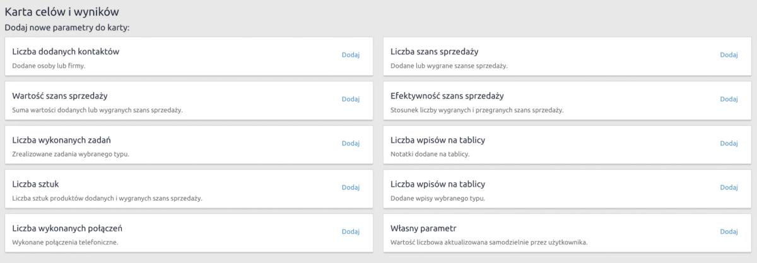Select the description 'Dodane lub wygrane szanse sprzedaży.'
This screenshot has width=757, height=263.
click(x=449, y=66)
